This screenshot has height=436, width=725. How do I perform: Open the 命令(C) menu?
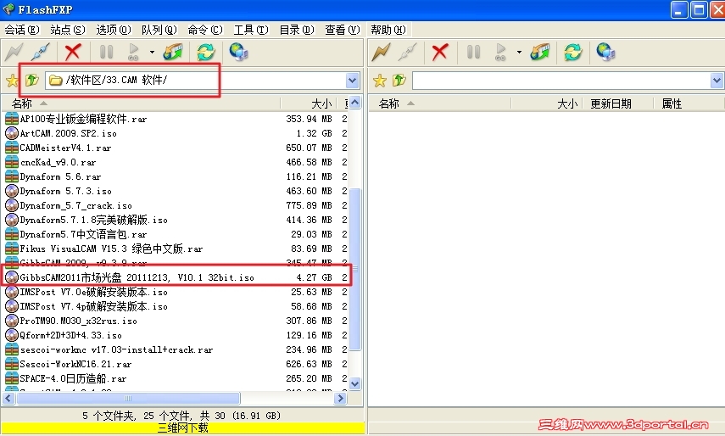(x=205, y=30)
